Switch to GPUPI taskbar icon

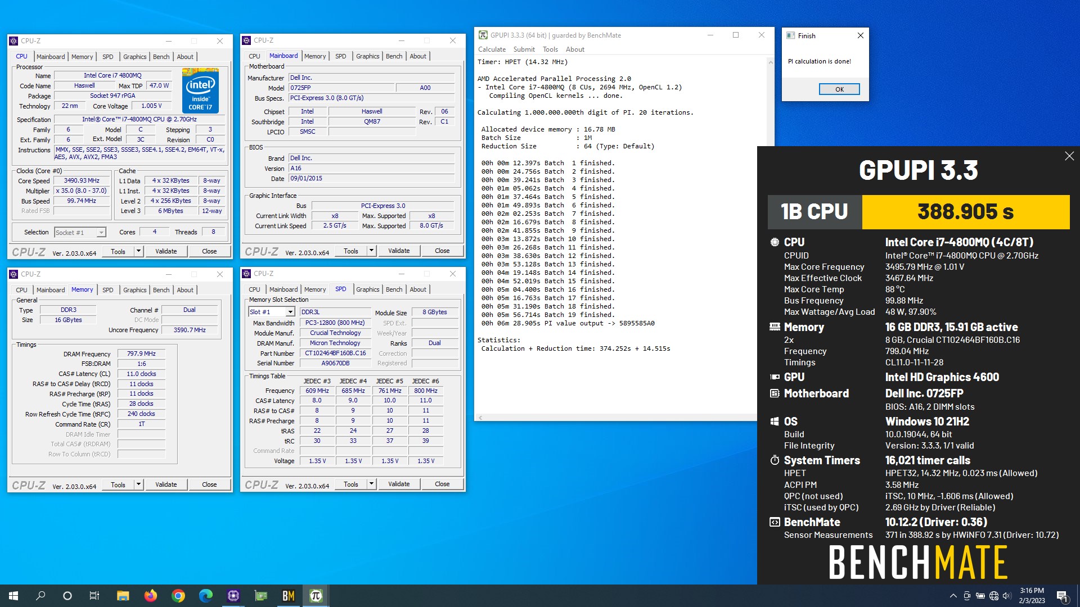[316, 596]
